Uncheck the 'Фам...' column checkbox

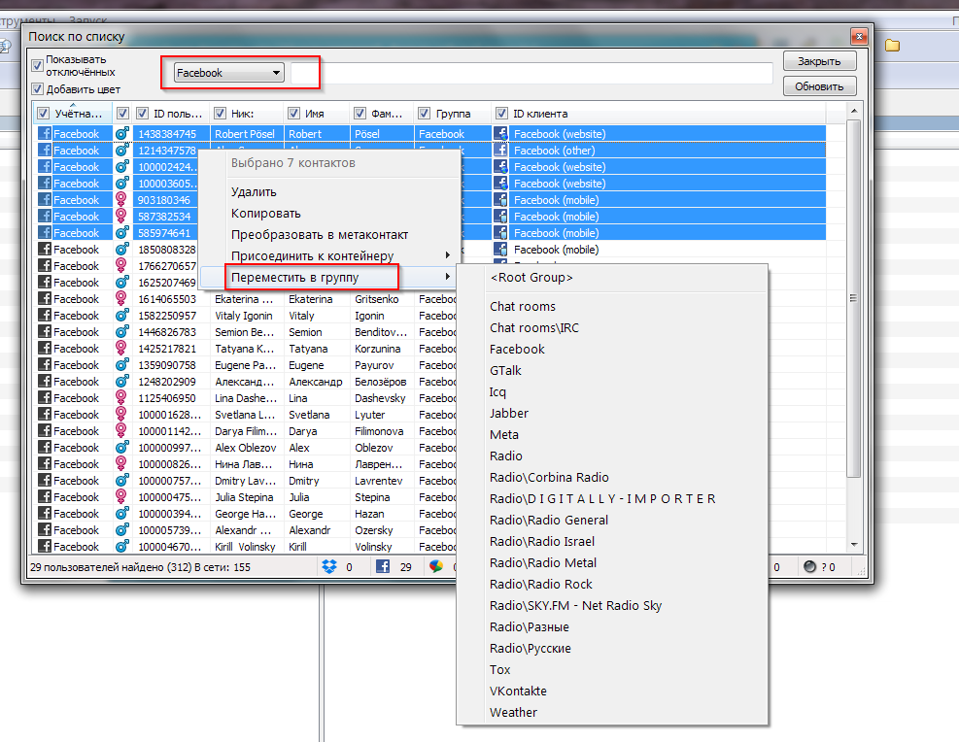pos(360,113)
